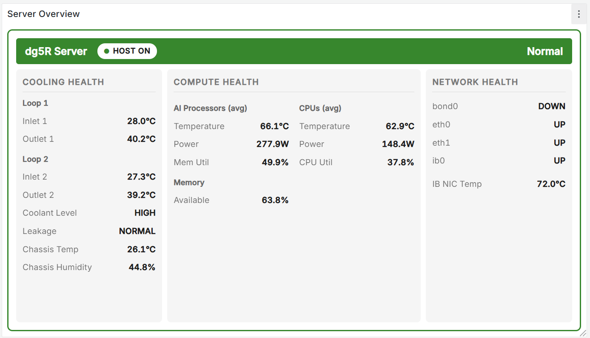Open the panel three-dot options menu

click(579, 14)
